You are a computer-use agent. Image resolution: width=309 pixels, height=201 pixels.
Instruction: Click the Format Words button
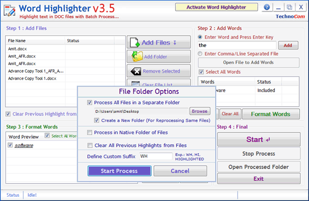pyautogui.click(x=271, y=114)
